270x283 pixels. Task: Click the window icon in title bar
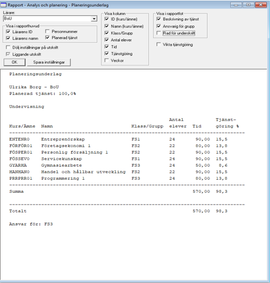[x=4, y=5]
